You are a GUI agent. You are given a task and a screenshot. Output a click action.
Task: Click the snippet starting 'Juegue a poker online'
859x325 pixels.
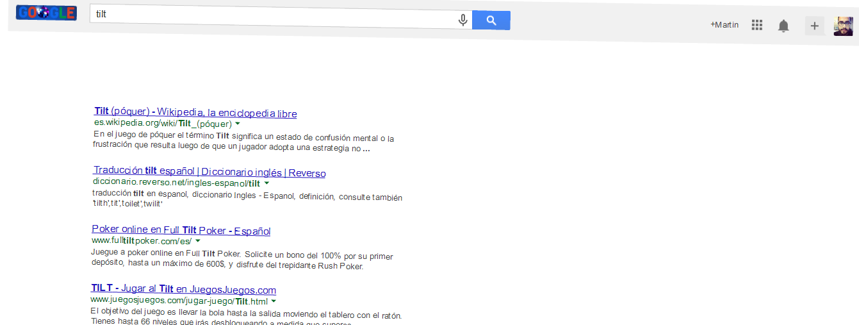(x=242, y=260)
